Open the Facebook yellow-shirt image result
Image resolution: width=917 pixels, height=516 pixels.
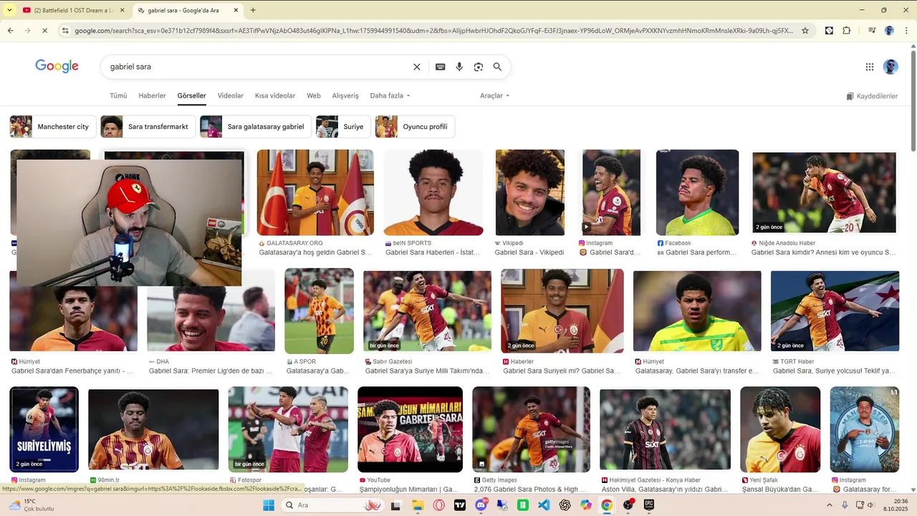coord(697,192)
